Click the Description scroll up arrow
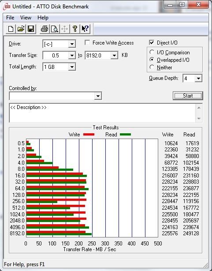 [199, 108]
